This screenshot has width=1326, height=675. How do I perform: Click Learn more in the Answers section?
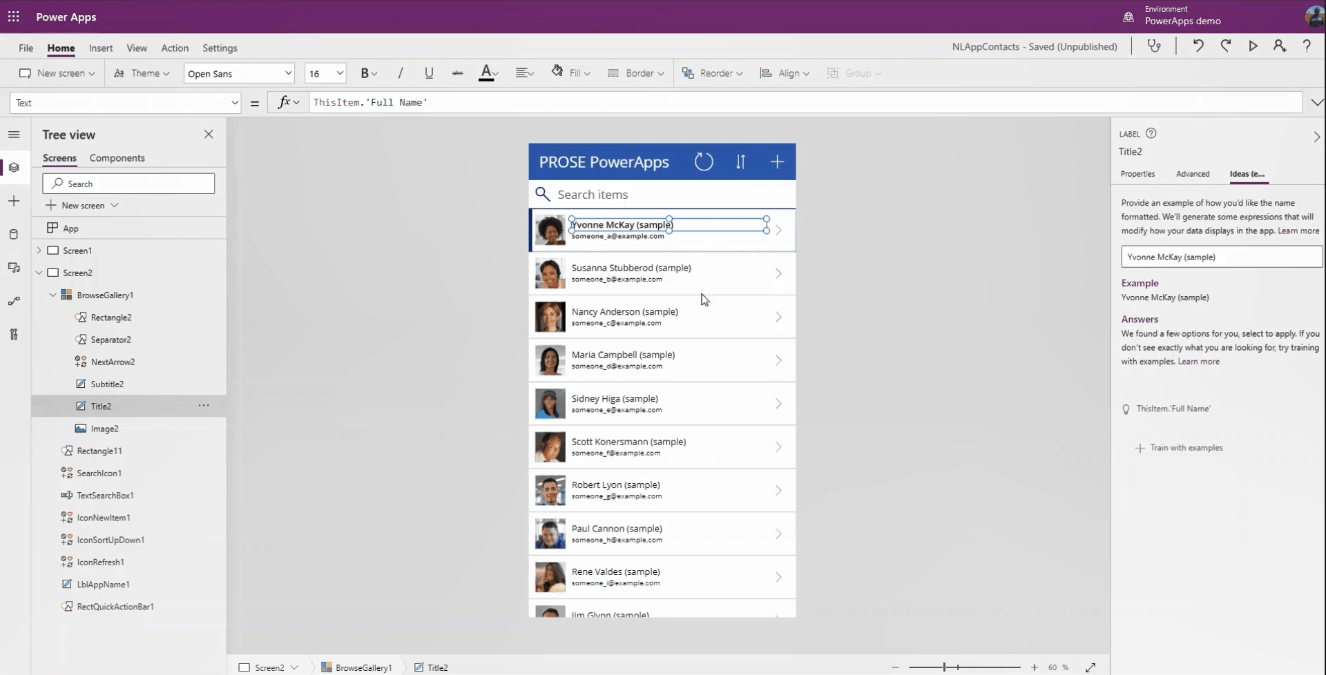point(1198,362)
